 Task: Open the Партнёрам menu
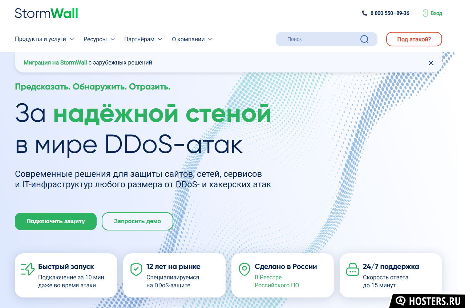pyautogui.click(x=143, y=39)
